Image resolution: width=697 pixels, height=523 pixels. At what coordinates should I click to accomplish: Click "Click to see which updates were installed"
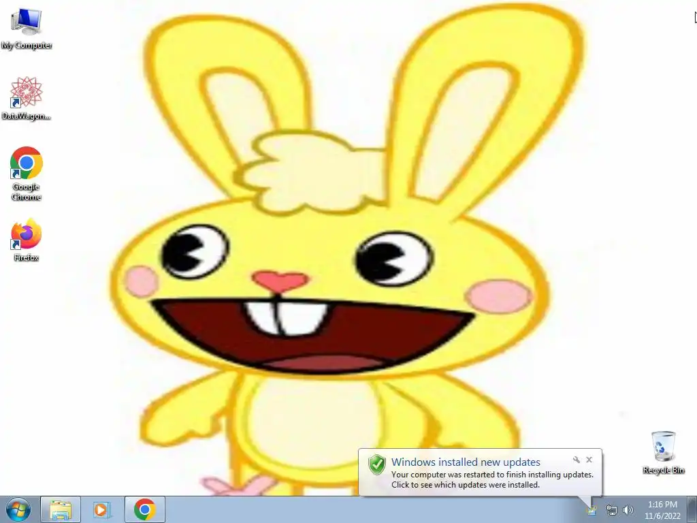coord(466,485)
